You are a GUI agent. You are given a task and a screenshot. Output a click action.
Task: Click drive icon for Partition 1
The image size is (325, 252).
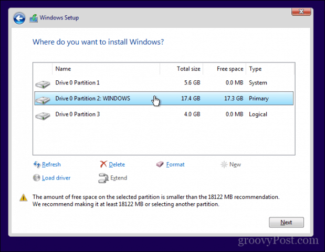(43, 84)
